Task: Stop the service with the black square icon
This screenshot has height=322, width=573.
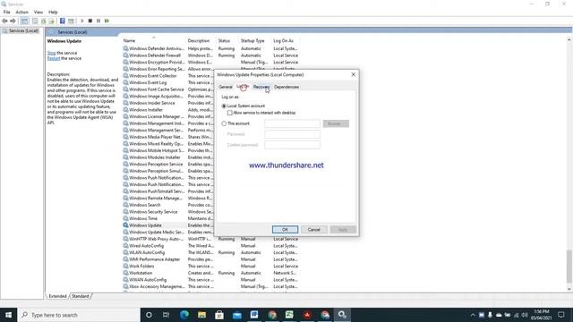Action: coord(90,21)
